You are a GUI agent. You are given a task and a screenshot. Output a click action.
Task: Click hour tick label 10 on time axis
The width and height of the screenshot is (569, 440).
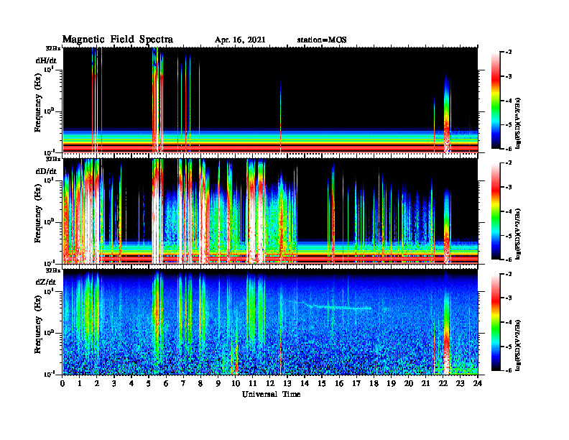[235, 383]
